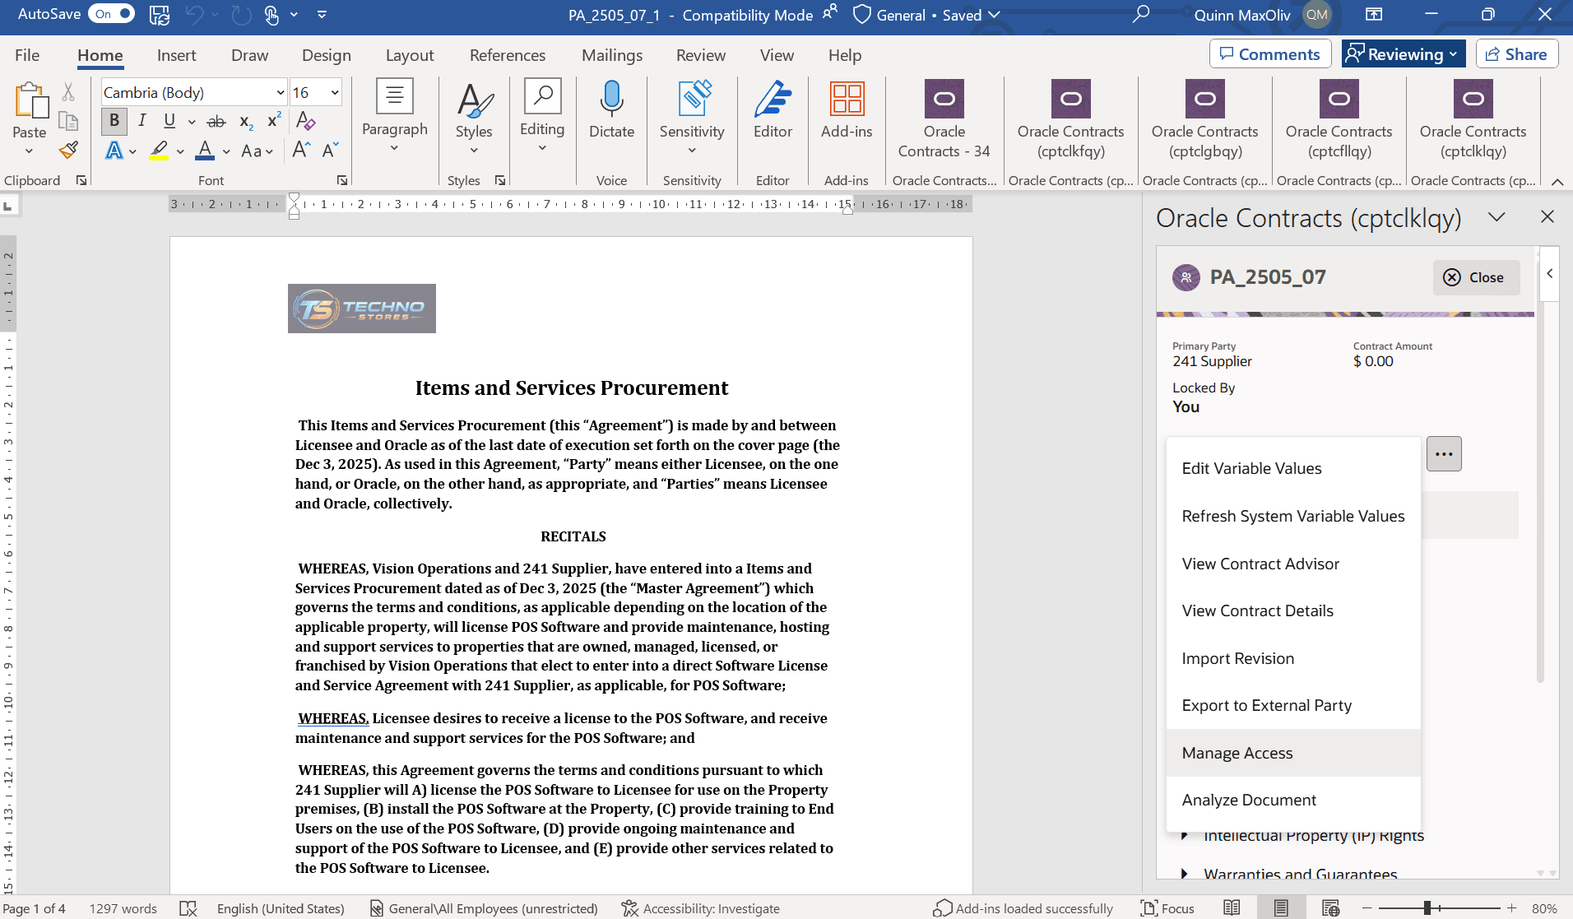This screenshot has height=919, width=1573.
Task: Click the Copy icon
Action: 68,122
